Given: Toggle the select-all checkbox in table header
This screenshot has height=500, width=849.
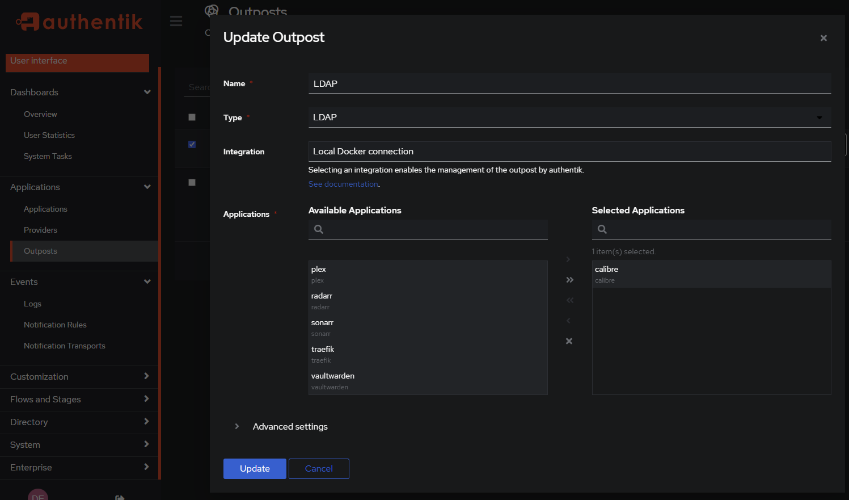Looking at the screenshot, I should [x=192, y=117].
